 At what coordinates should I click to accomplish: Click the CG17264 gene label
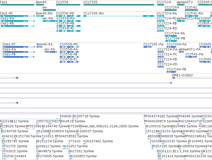pos(172,7)
